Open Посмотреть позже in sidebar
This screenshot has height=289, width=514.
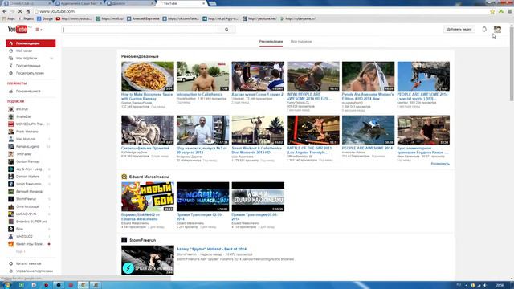click(31, 73)
